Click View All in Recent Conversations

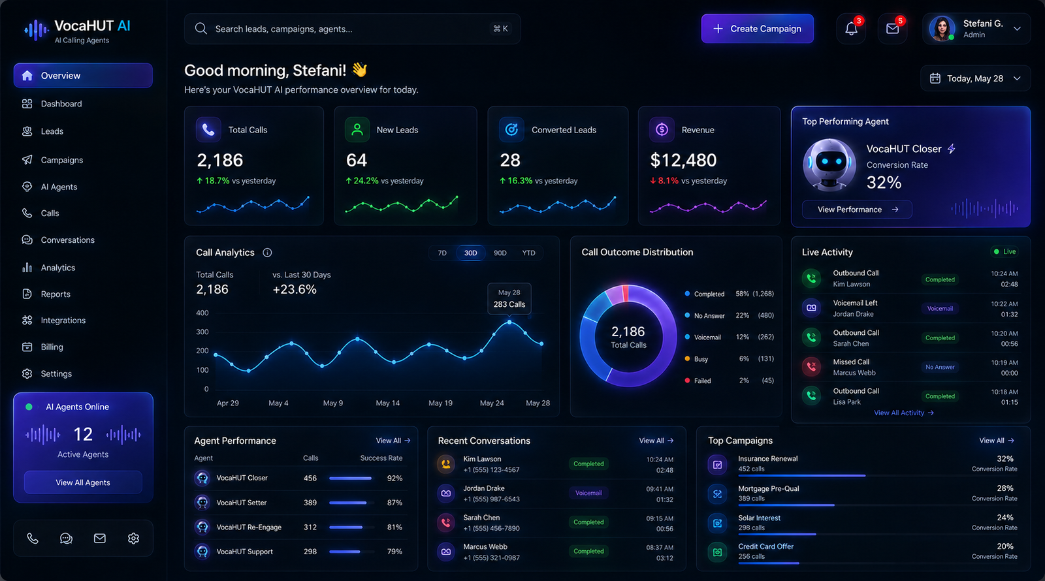[656, 441]
